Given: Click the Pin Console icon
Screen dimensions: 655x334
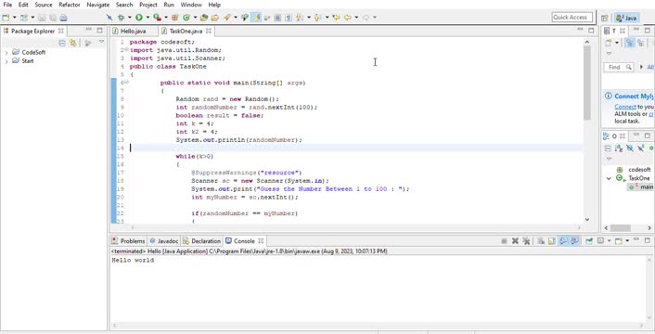Looking at the screenshot, I should click(589, 241).
